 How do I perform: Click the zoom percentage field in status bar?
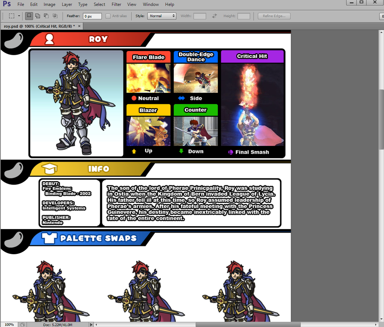(9, 324)
